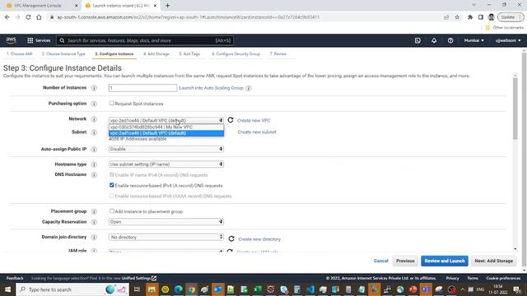
Task: Click Review and Launch button
Action: [445, 261]
